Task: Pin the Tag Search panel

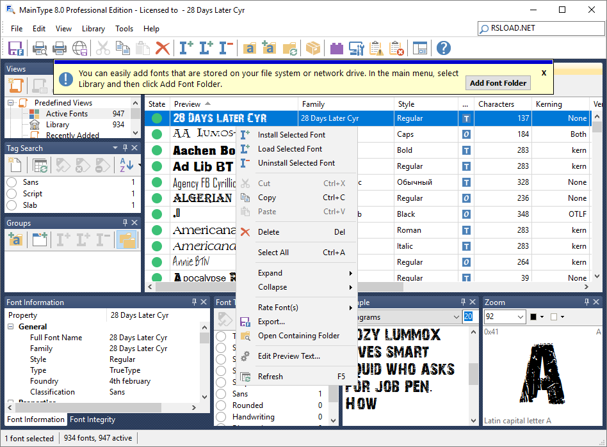Action: [125, 148]
